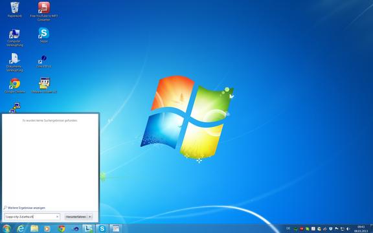373x233 pixels.
Task: Click inside the Start menu search field
Action: pos(32,217)
